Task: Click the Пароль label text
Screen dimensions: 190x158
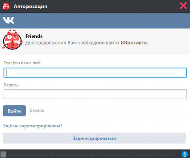Action: point(11,85)
